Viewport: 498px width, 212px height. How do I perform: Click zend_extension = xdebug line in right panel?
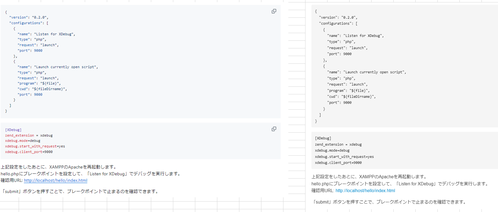coord(338,145)
